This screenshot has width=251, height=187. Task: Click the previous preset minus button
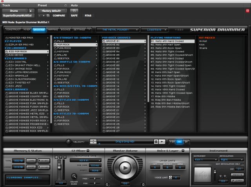coord(39,16)
